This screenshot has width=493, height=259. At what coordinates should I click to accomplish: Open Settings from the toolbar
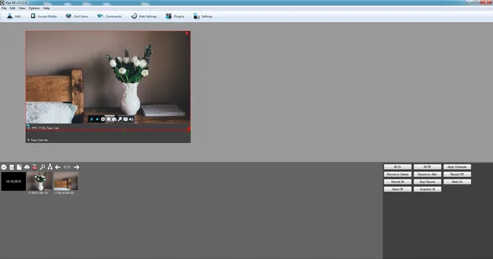point(202,16)
